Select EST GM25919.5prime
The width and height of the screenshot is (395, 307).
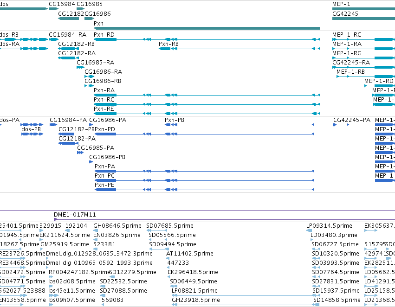click(42, 249)
